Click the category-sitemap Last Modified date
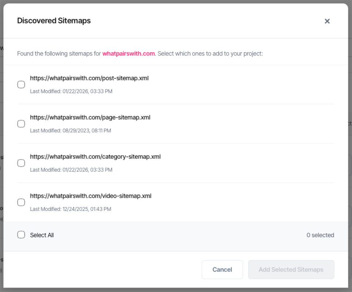The width and height of the screenshot is (352, 292). point(71,170)
